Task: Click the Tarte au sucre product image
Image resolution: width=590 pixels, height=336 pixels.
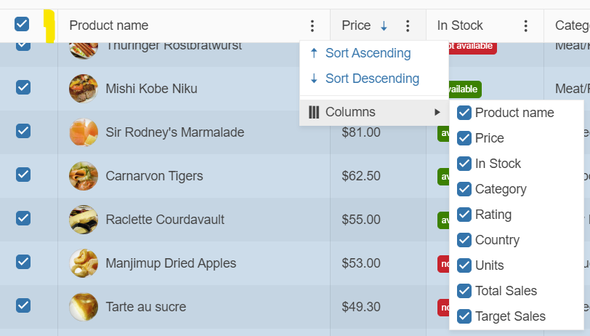Action: pos(84,307)
